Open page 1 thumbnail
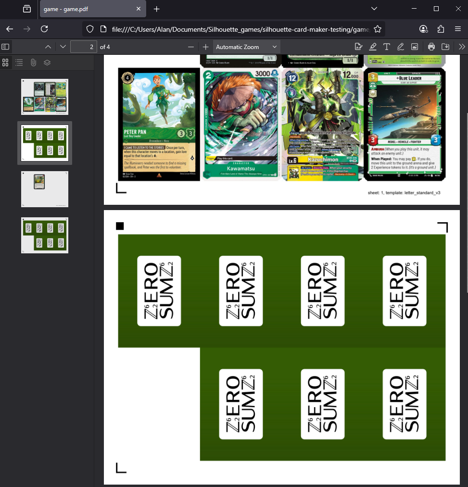468x487 pixels. [45, 97]
